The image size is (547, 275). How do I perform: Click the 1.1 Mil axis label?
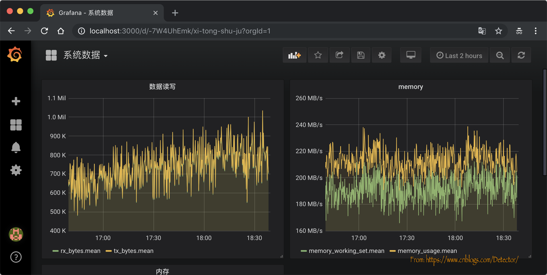click(x=56, y=98)
